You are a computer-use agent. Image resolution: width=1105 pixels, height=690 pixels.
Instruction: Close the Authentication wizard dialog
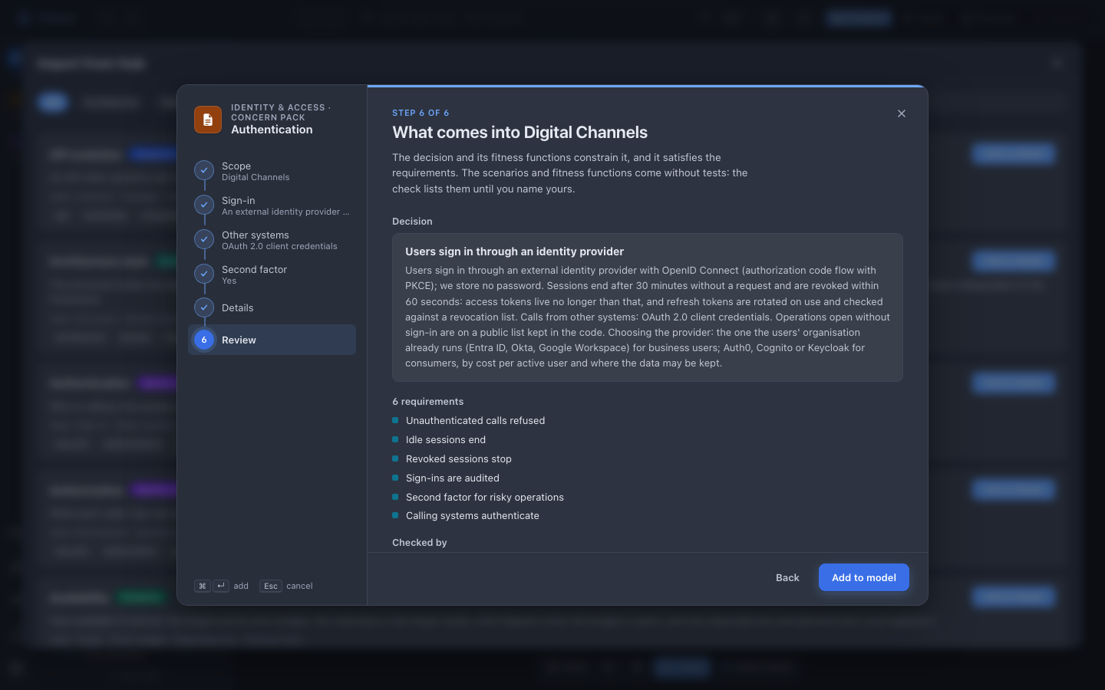pyautogui.click(x=902, y=113)
